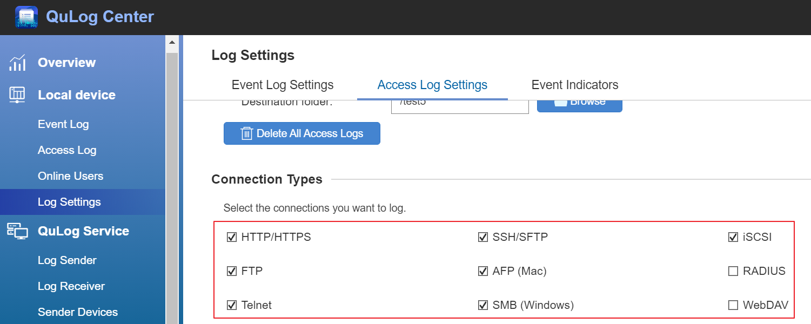Uncheck the iSCSI connection type

pyautogui.click(x=733, y=237)
